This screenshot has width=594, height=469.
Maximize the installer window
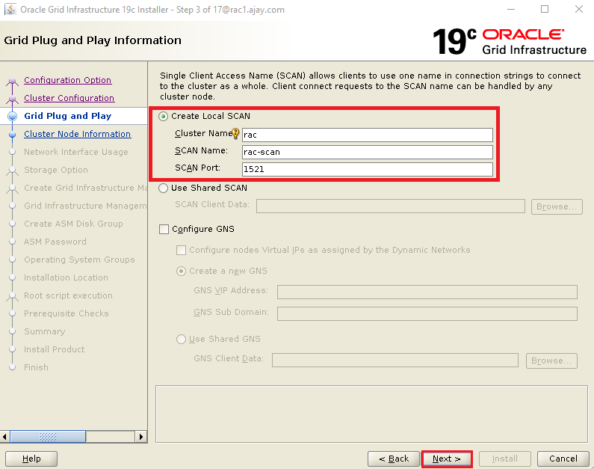point(545,9)
